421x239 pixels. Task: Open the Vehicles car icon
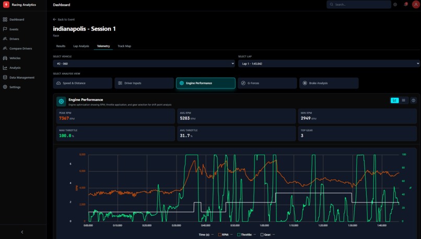[x=5, y=58]
